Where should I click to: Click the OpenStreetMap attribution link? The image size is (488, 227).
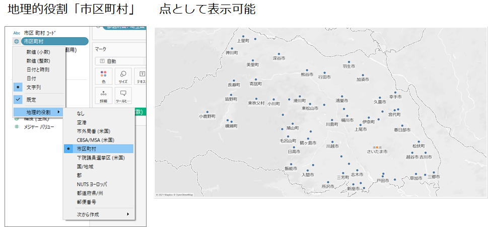[x=185, y=195]
